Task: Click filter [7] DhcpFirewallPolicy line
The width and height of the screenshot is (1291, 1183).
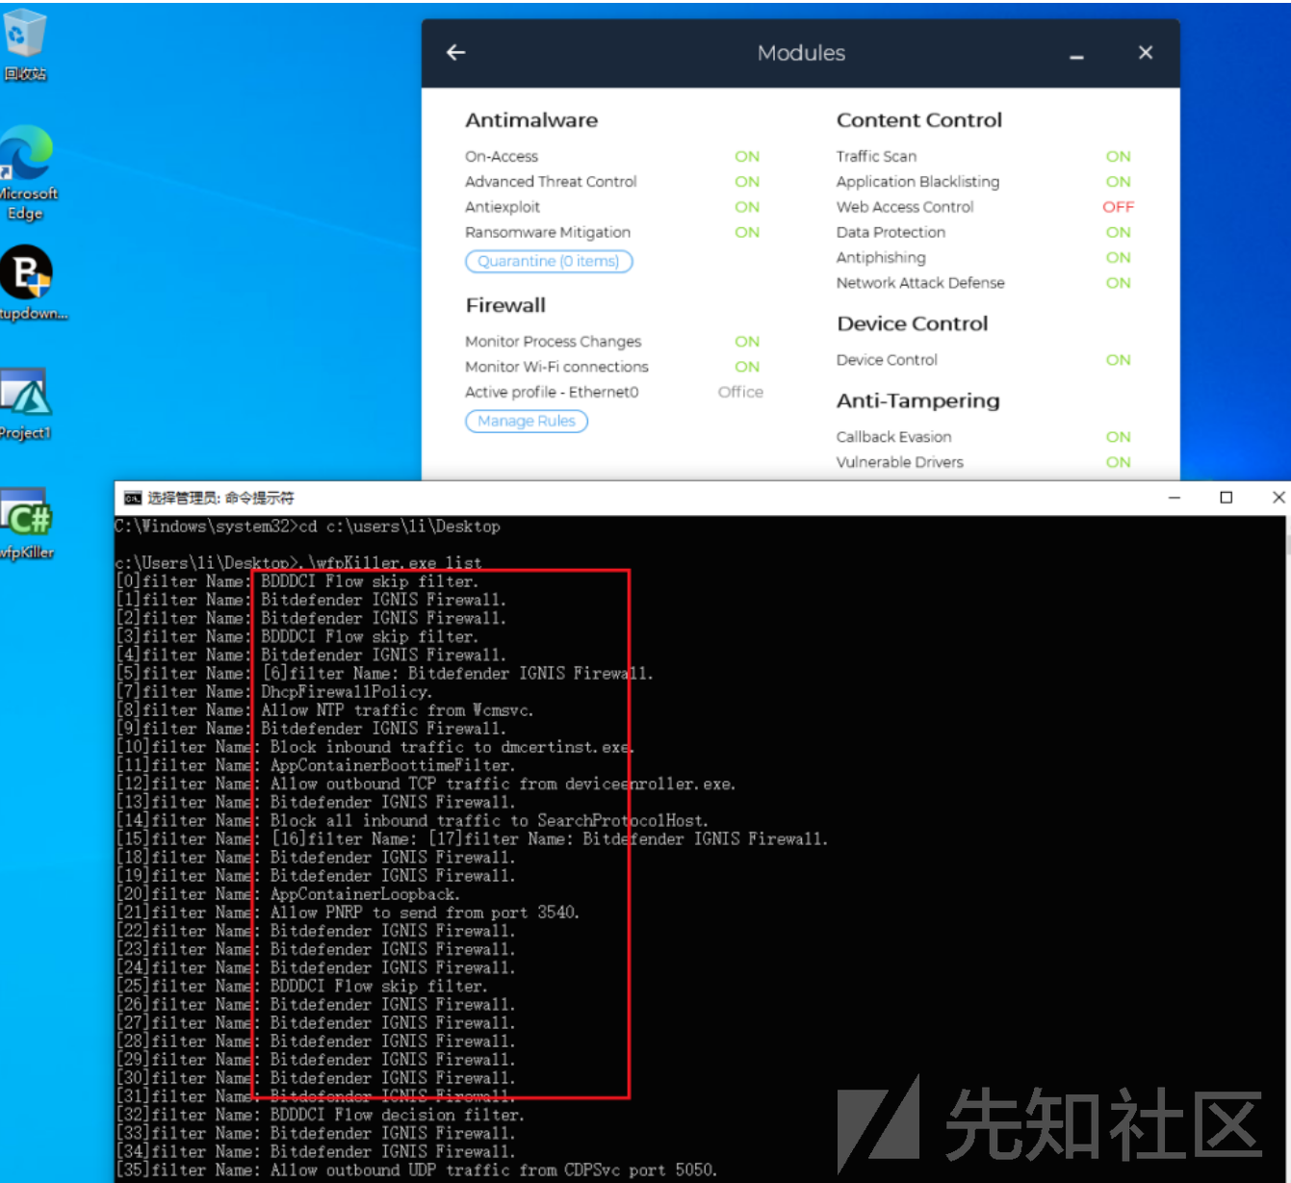Action: (x=273, y=692)
